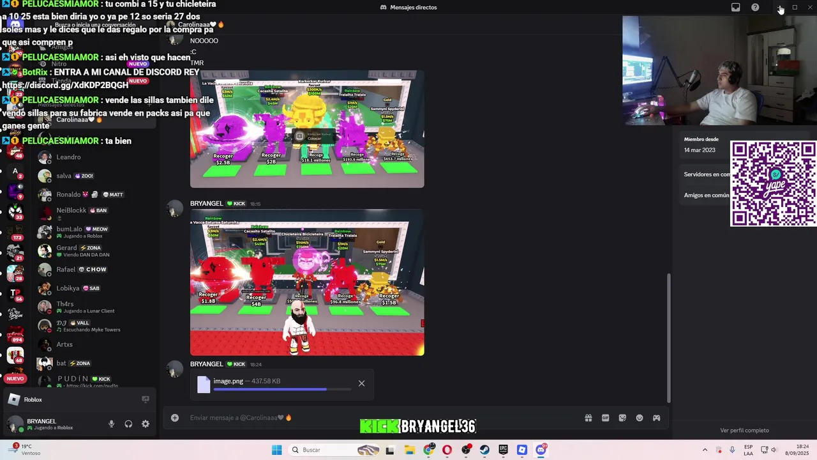The image size is (817, 460).
Task: Open Steam from the taskbar
Action: 484,450
